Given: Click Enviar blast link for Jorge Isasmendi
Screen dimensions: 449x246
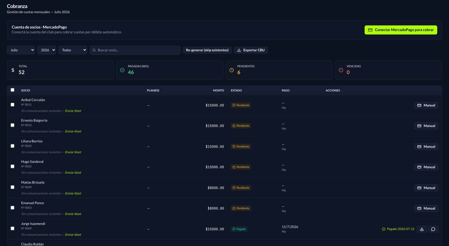Looking at the screenshot, I should (73, 235).
